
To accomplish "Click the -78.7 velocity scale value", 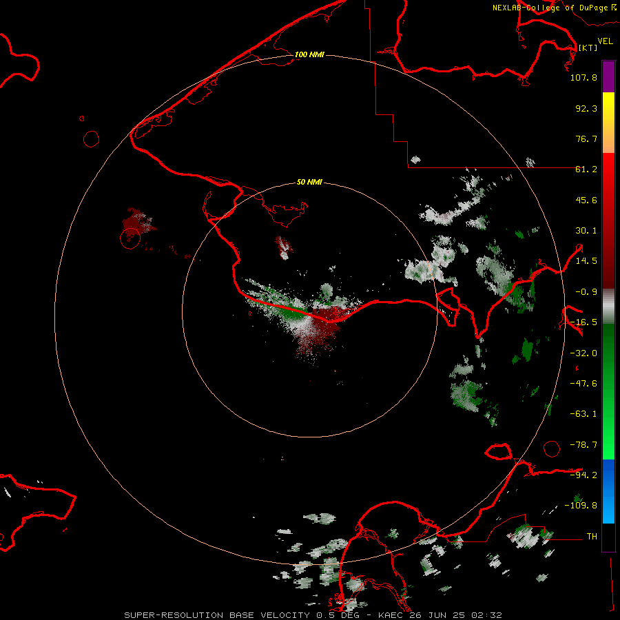I will [x=583, y=445].
